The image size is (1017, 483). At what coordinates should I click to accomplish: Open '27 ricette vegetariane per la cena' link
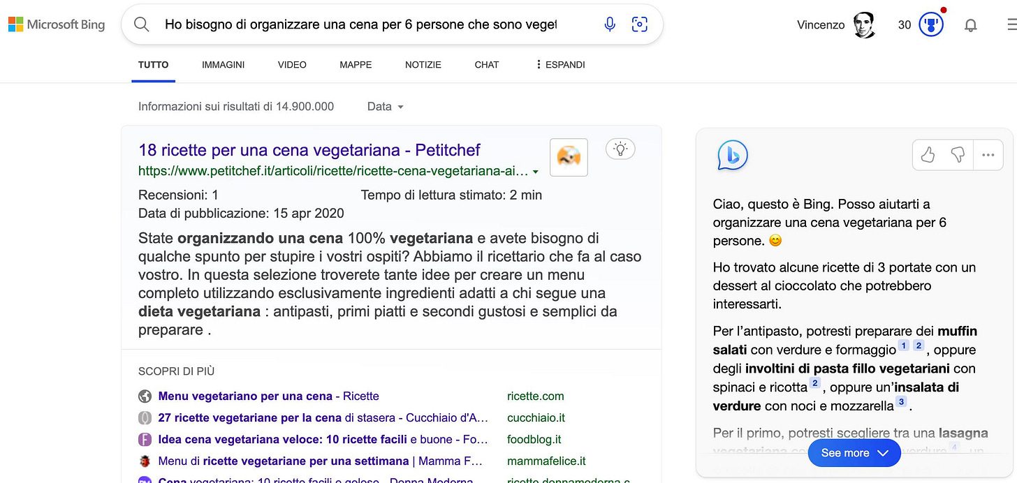click(323, 418)
